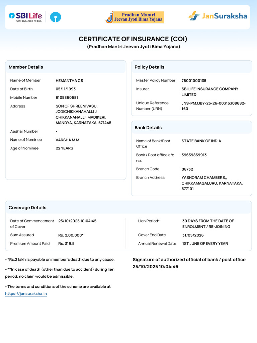Viewport: 257px width, 343px height.
Task: Click the JanSuraksha logo
Action: click(x=218, y=16)
